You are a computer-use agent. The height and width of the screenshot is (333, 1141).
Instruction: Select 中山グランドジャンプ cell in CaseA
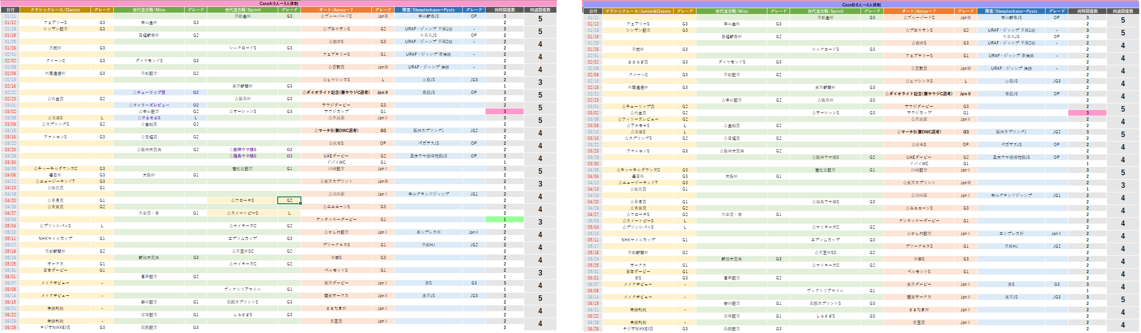pyautogui.click(x=428, y=194)
